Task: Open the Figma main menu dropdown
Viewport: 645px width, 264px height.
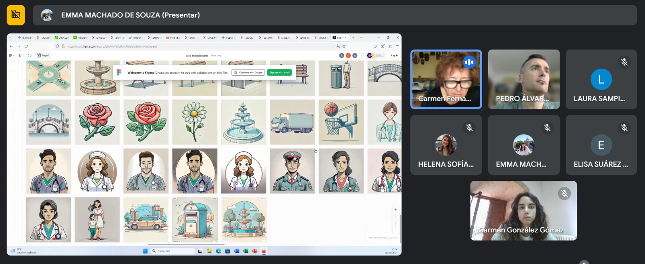Action: click(x=11, y=56)
